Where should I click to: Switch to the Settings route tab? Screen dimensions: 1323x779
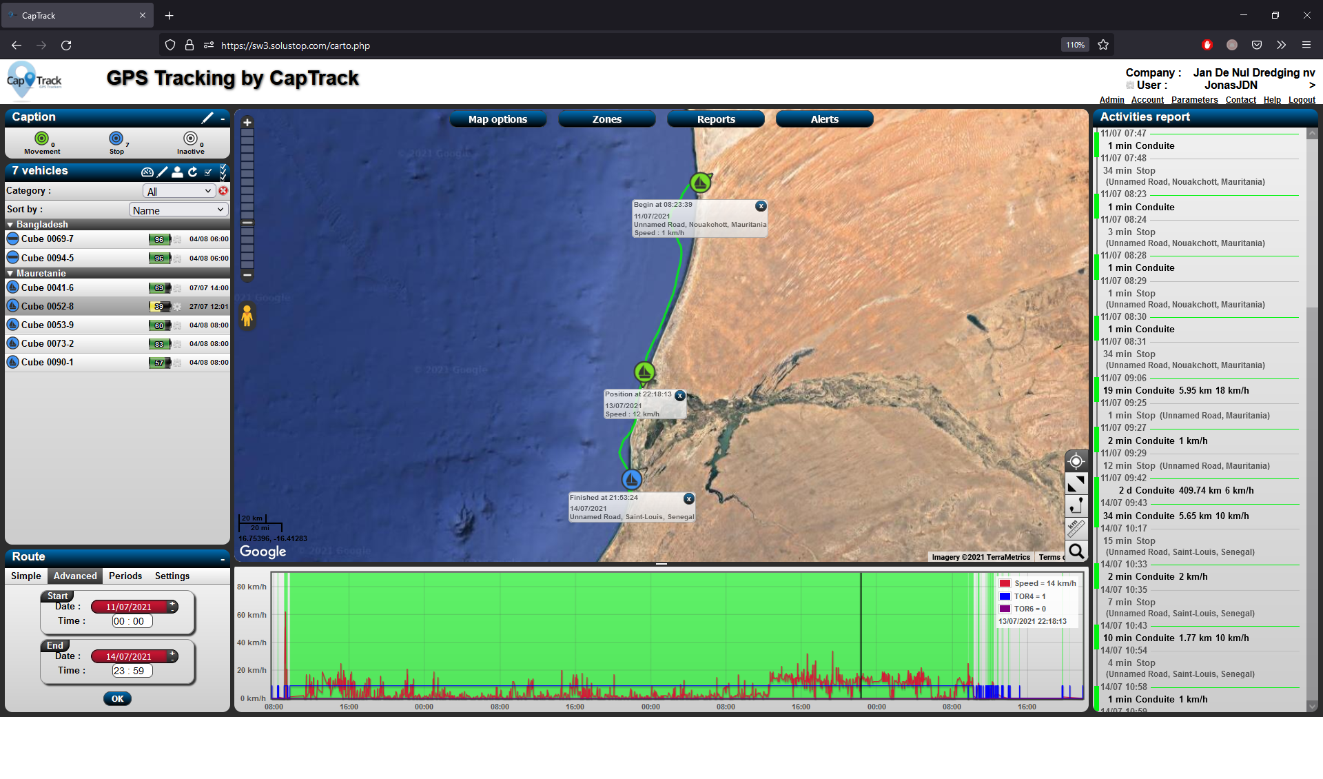coord(172,576)
